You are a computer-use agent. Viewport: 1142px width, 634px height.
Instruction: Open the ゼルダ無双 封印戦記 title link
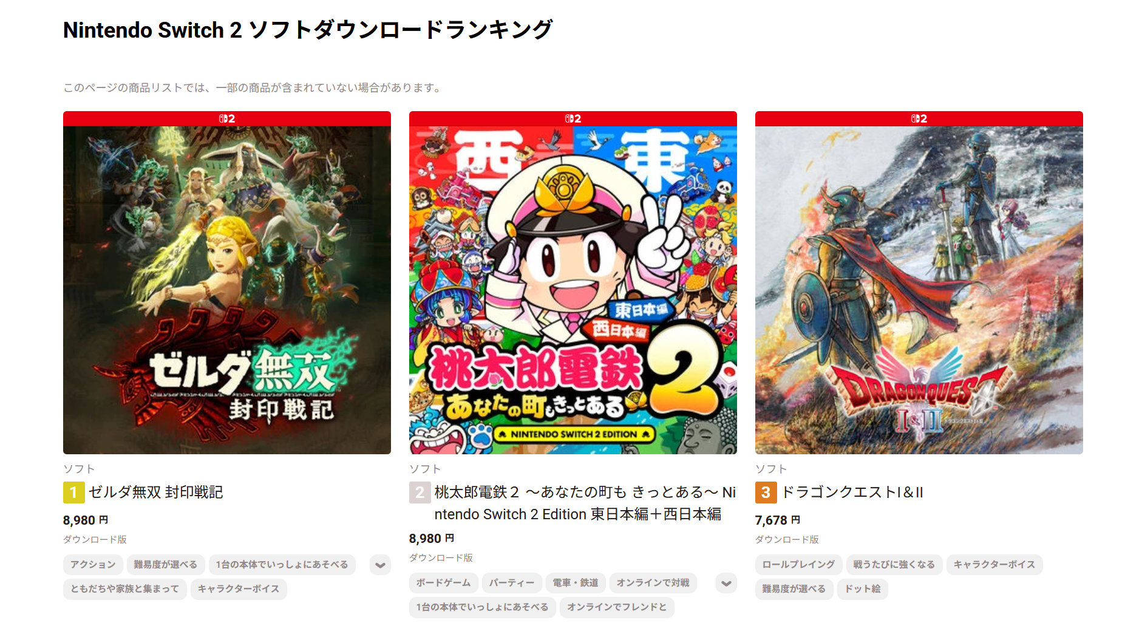tap(156, 493)
